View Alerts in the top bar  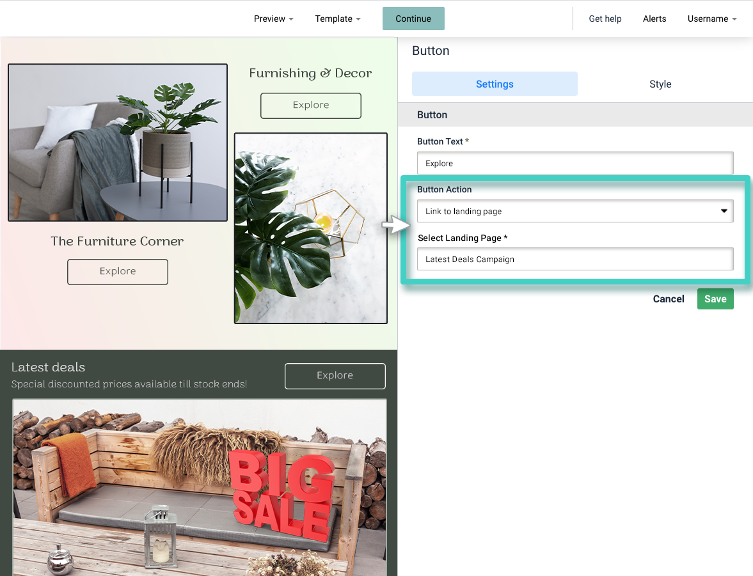[x=654, y=19]
